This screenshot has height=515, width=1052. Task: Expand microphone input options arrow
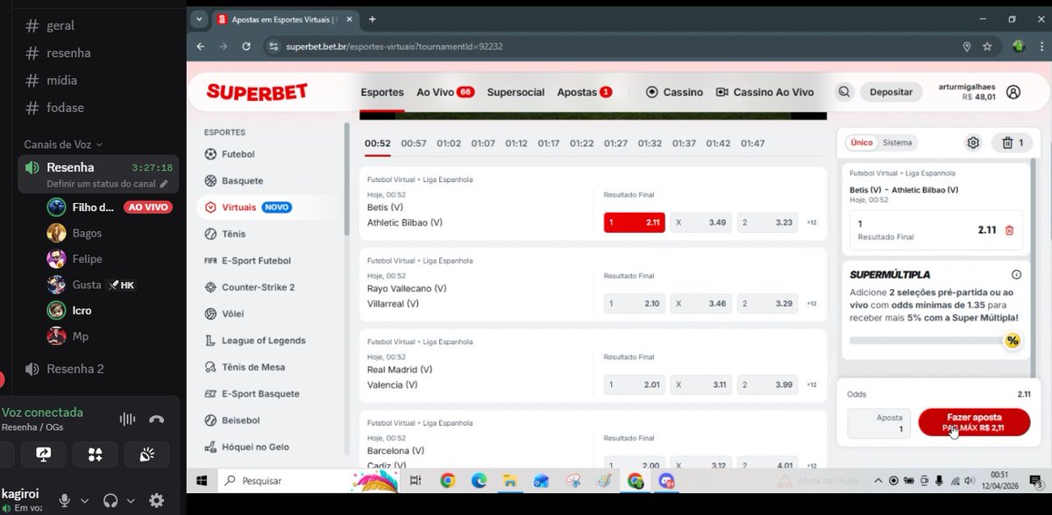click(85, 501)
